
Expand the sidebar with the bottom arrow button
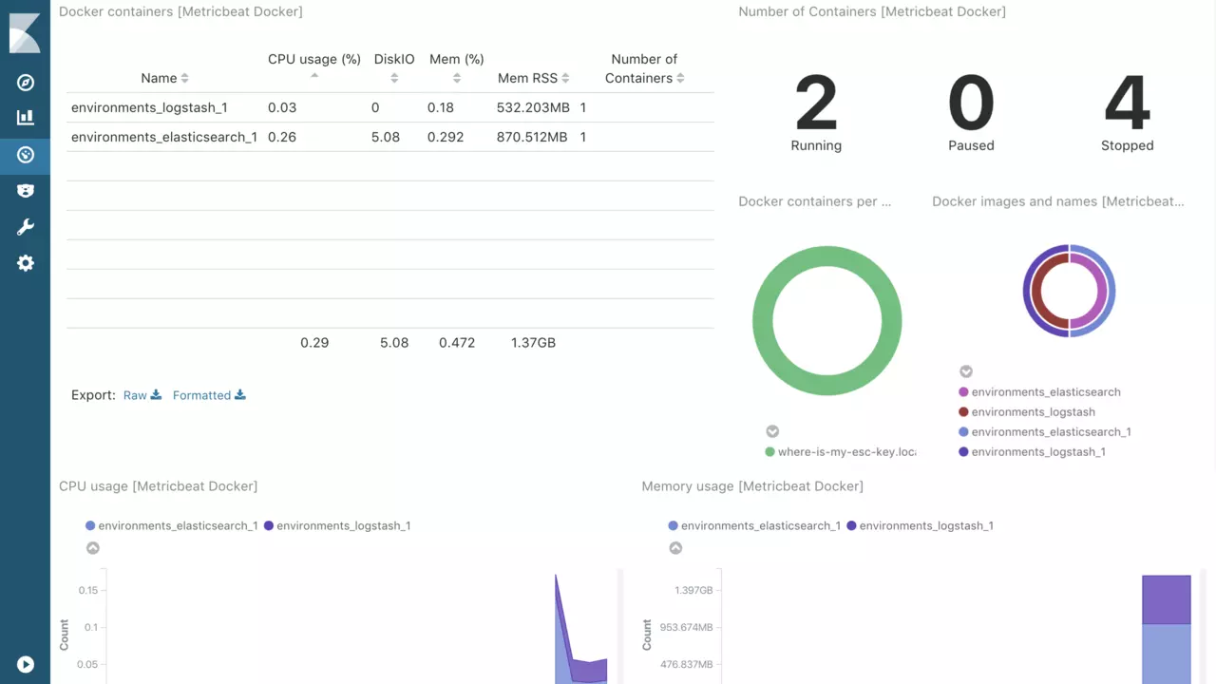click(26, 665)
